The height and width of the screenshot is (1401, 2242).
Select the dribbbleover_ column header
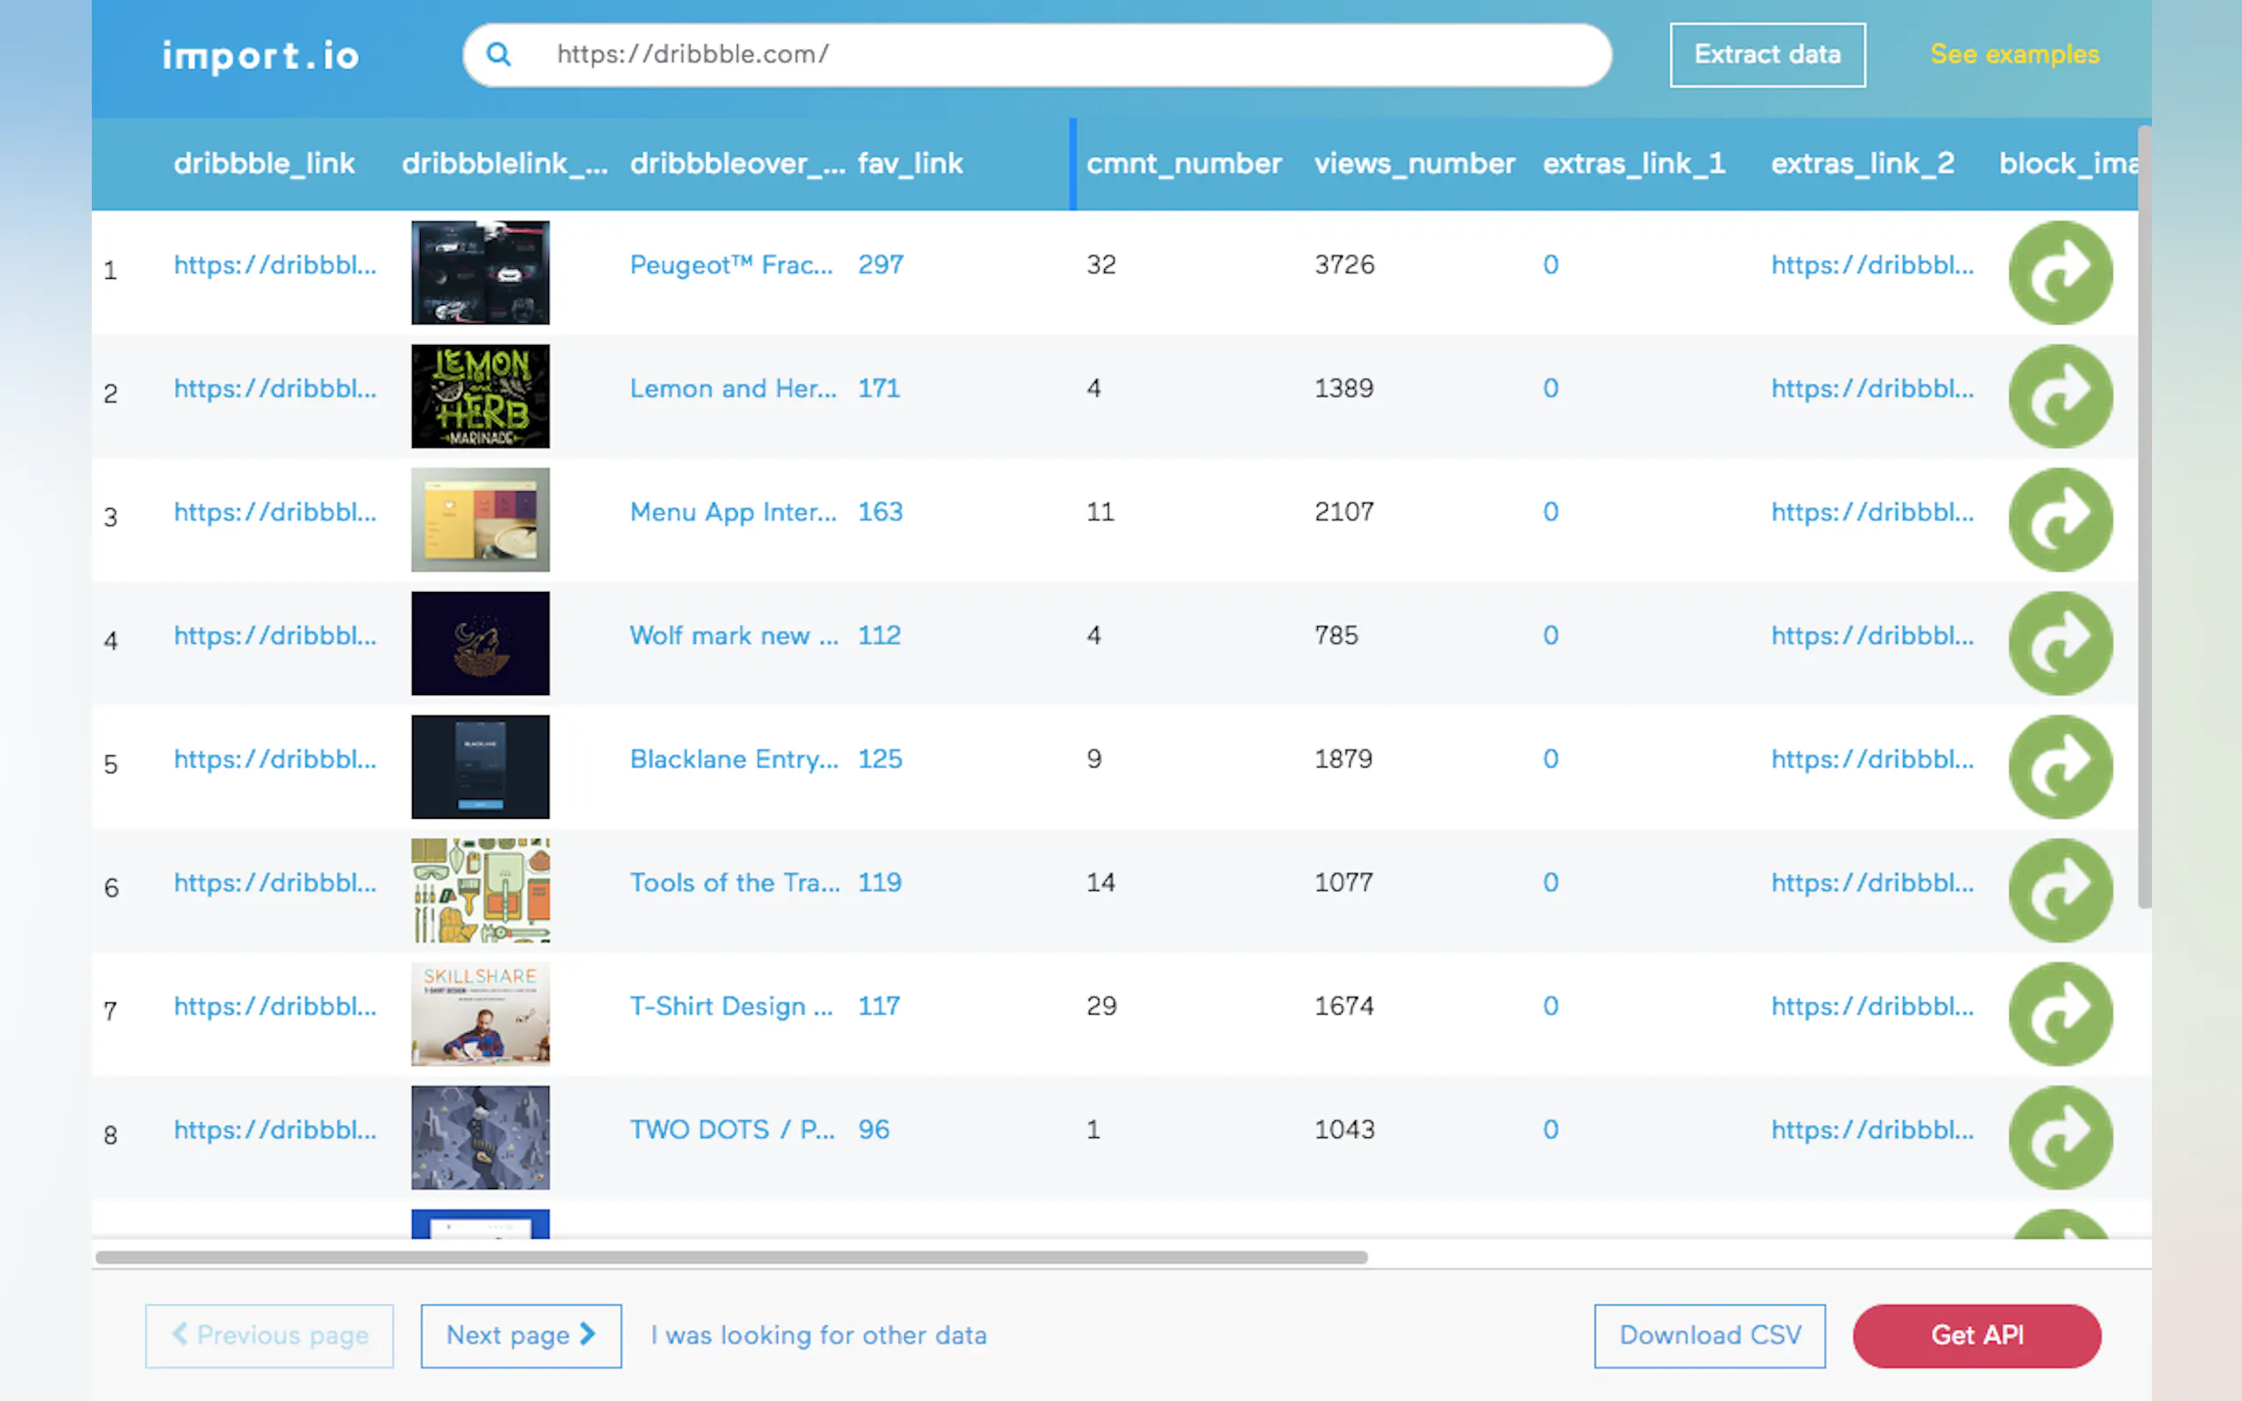737,164
